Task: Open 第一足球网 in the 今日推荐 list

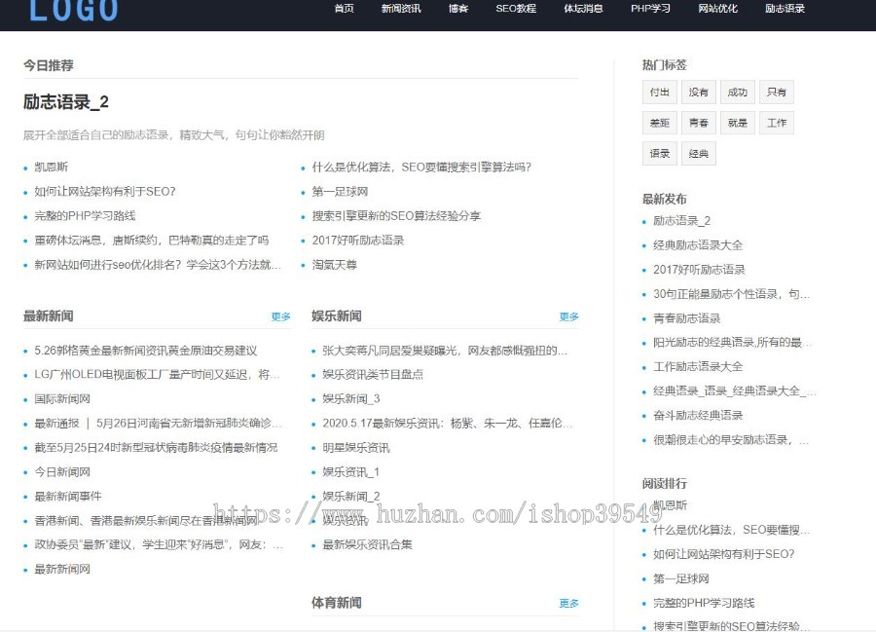Action: [340, 192]
